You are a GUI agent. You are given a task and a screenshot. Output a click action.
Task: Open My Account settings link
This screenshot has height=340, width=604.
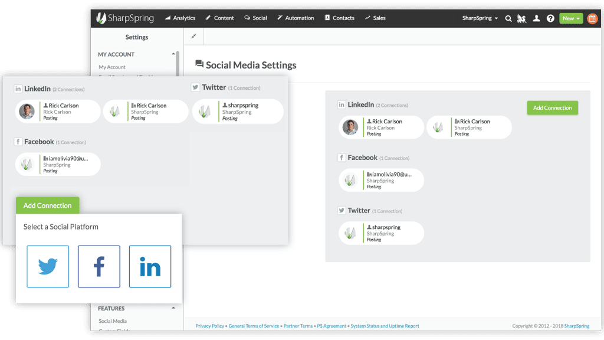pos(112,67)
